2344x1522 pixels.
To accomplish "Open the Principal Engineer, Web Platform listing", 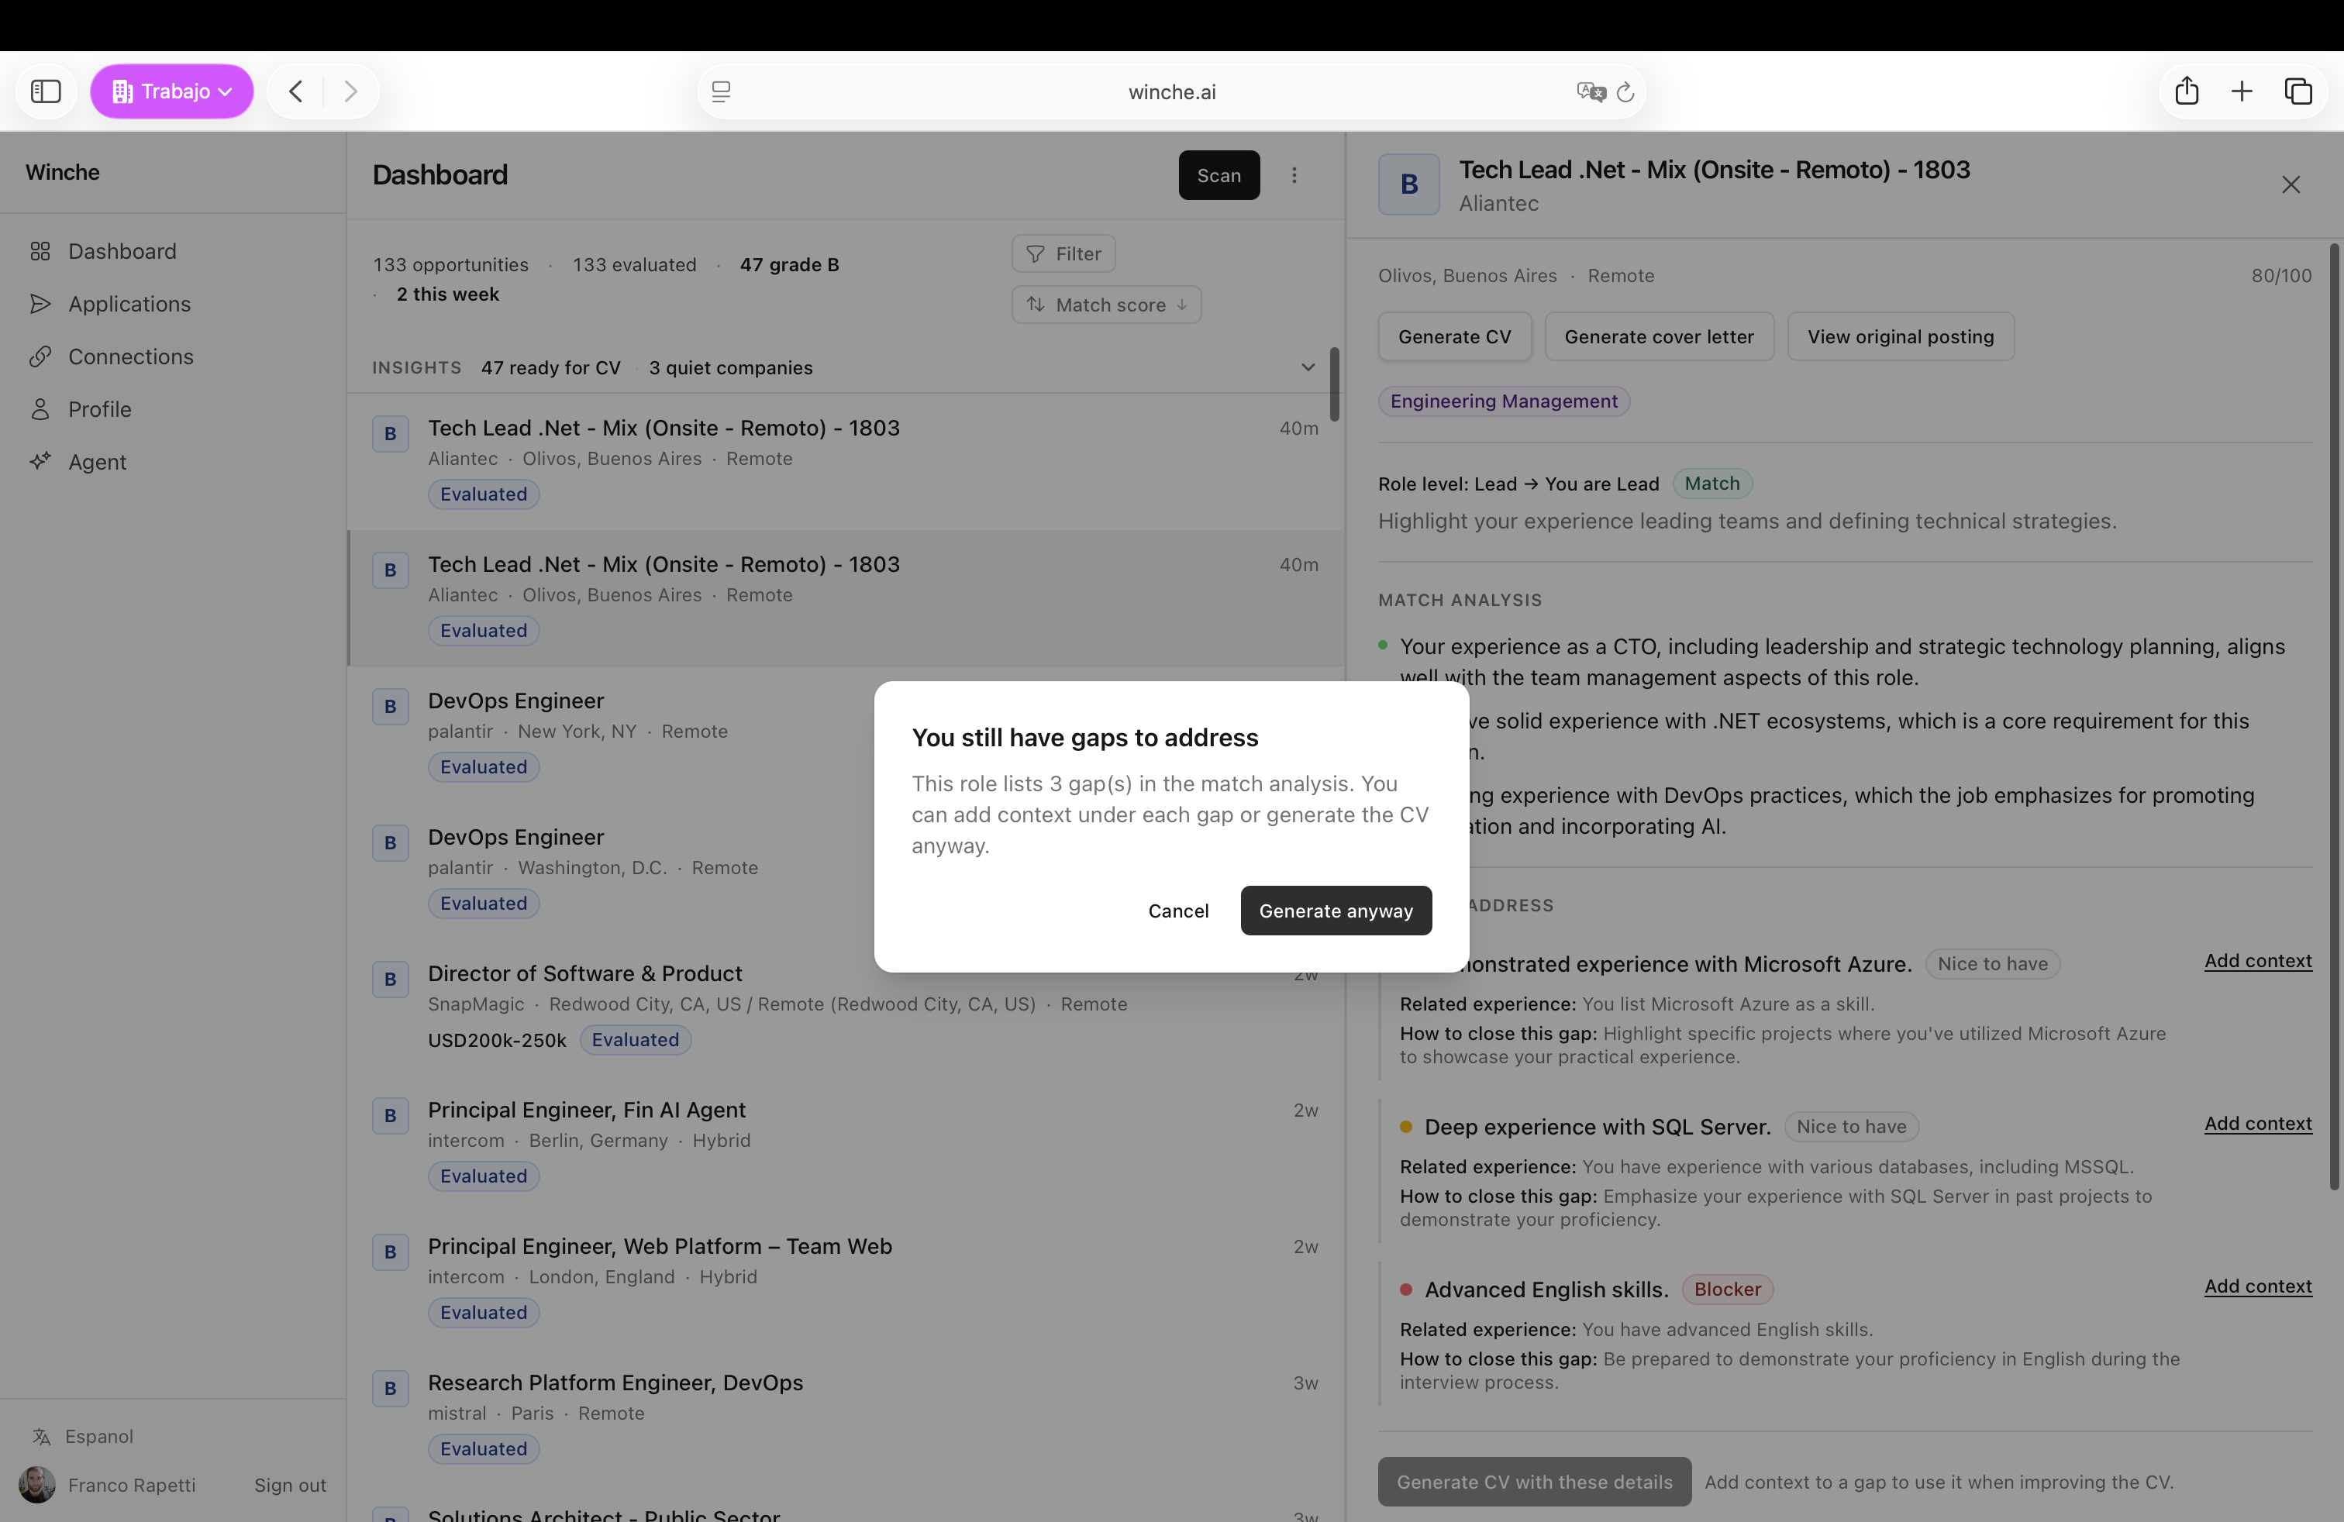I will coord(845,1279).
